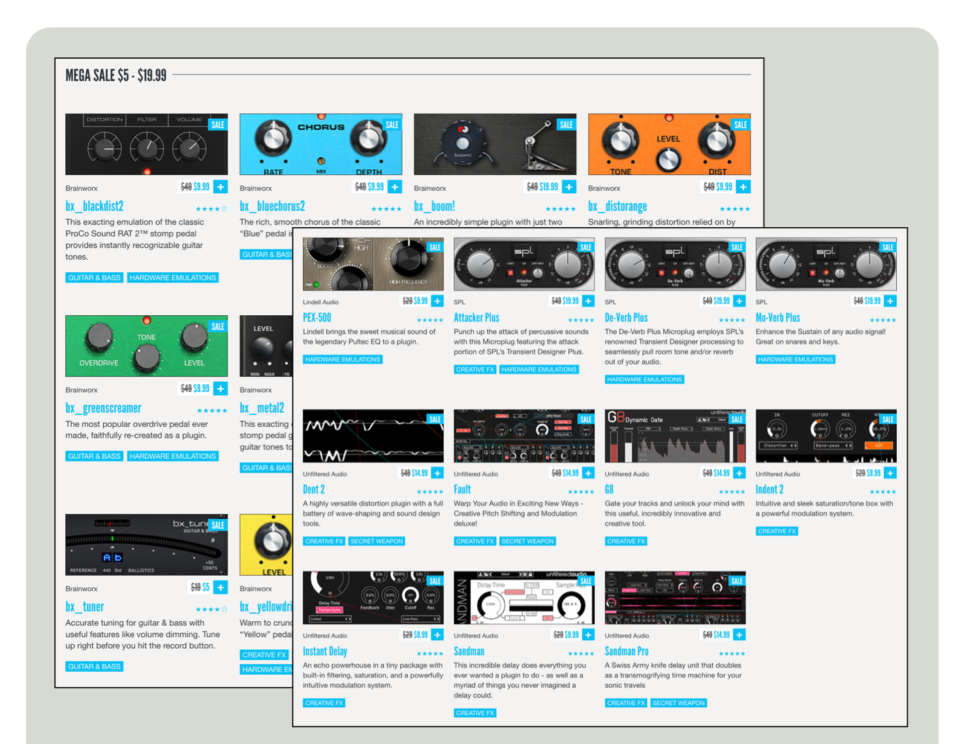Open the star rating of bx_distorange

(734, 209)
